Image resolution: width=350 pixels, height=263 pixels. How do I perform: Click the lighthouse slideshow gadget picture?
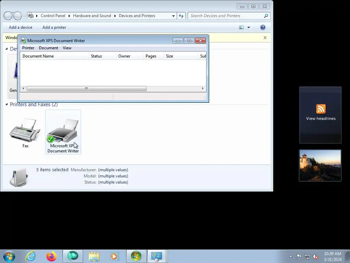tap(320, 165)
